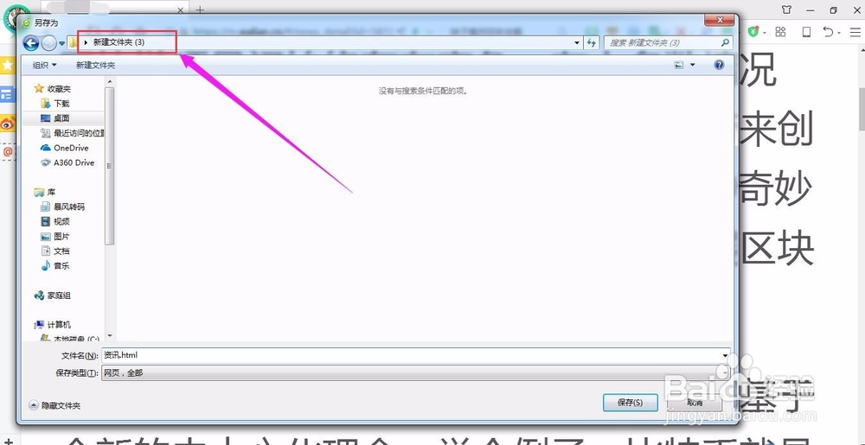The height and width of the screenshot is (445, 865).
Task: Click the breadcrumb arrow before 新建文件夹 (3)
Action: [86, 42]
